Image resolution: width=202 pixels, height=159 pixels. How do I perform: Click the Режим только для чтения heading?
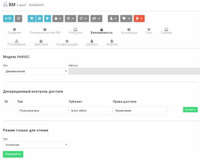click(x=26, y=130)
